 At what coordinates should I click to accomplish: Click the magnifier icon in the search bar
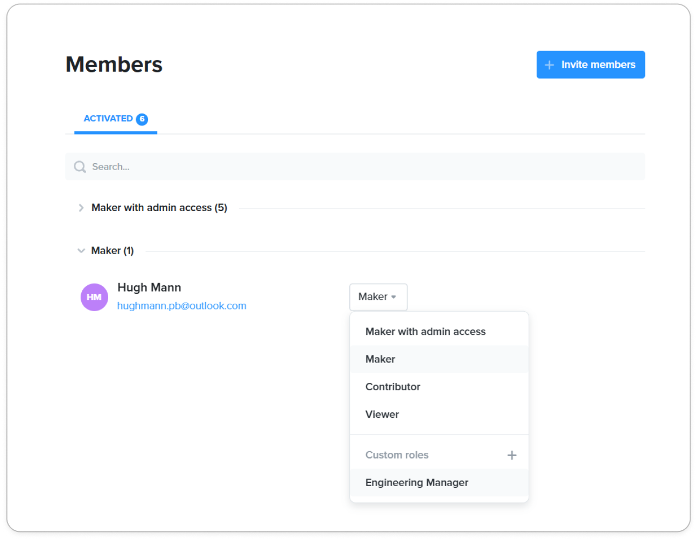click(x=80, y=167)
